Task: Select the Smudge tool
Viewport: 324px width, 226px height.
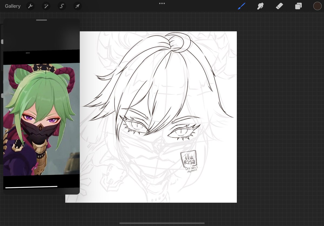Action: click(260, 6)
